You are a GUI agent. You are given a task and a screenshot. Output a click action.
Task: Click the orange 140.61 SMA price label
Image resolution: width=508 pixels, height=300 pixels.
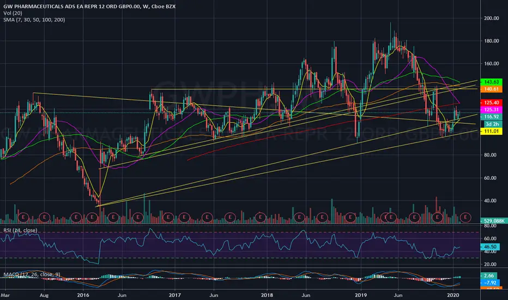pyautogui.click(x=491, y=89)
